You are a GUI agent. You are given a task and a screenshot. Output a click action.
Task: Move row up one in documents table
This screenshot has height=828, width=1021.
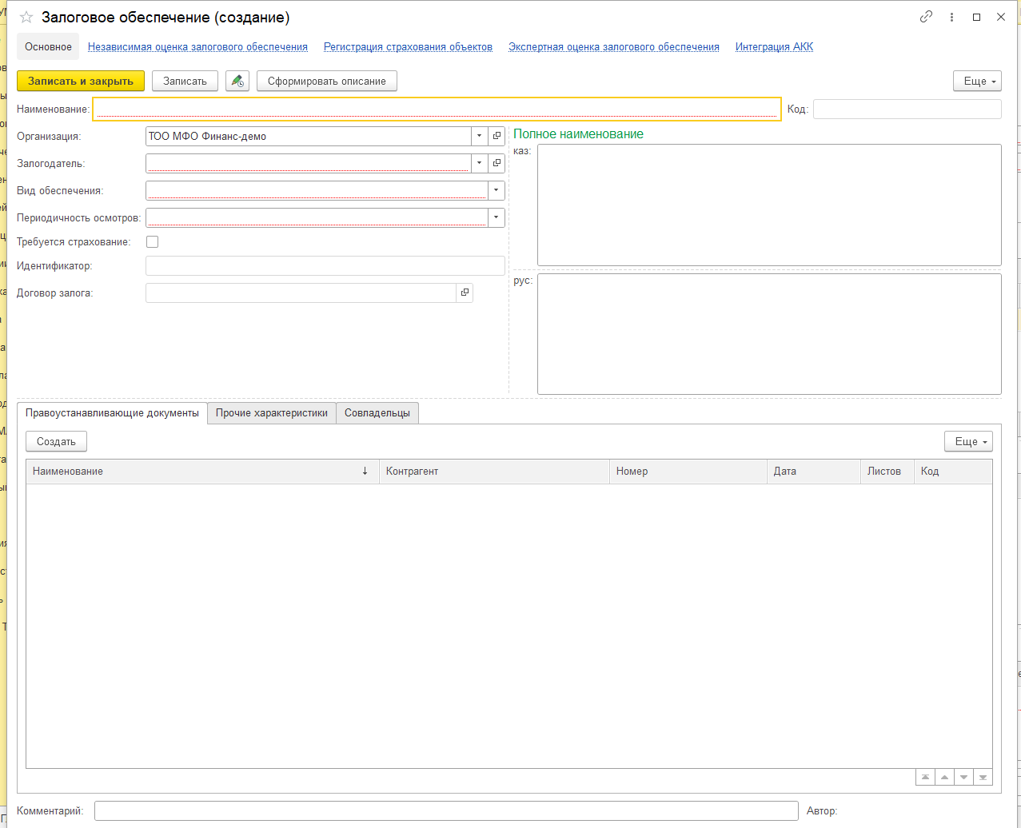(944, 777)
